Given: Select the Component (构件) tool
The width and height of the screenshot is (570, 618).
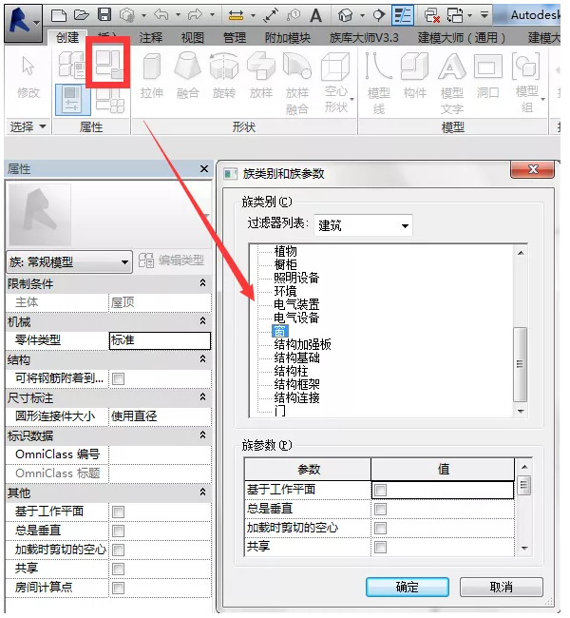Looking at the screenshot, I should [415, 76].
